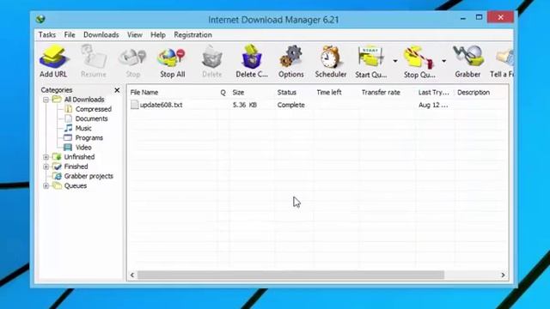
Task: Open the File menu
Action: (x=70, y=34)
